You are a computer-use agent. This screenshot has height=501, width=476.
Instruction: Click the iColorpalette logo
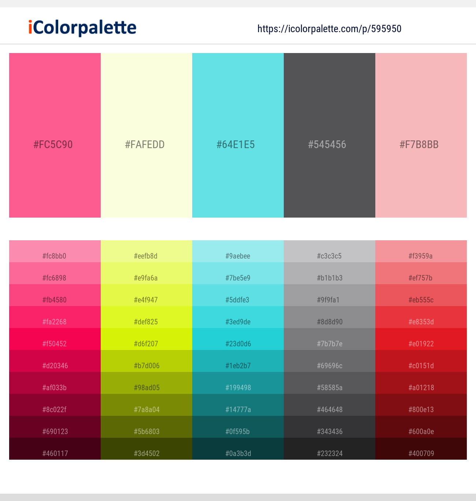(x=82, y=28)
